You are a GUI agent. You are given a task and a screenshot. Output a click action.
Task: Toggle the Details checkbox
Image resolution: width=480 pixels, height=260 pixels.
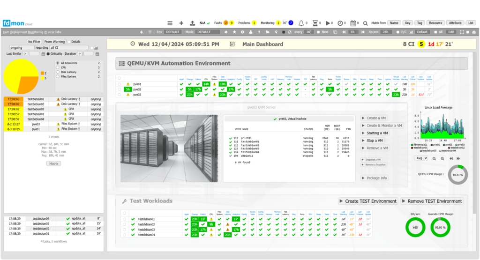(69, 42)
